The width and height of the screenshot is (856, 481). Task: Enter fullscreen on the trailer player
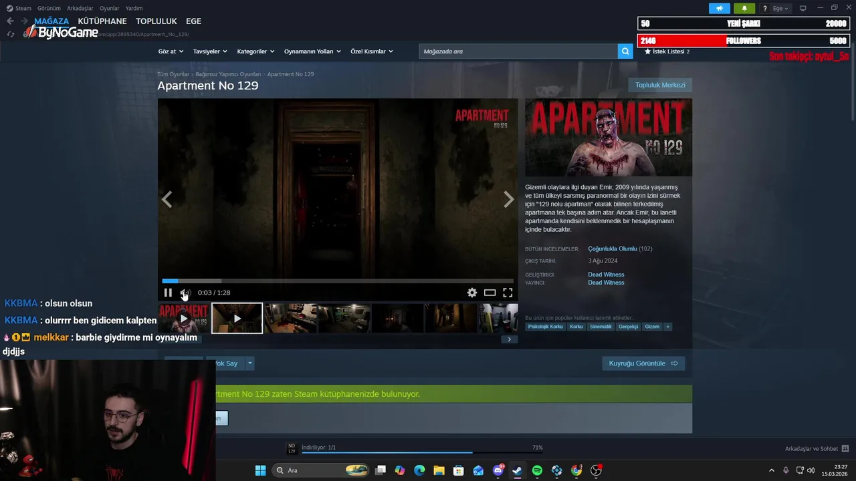tap(508, 293)
